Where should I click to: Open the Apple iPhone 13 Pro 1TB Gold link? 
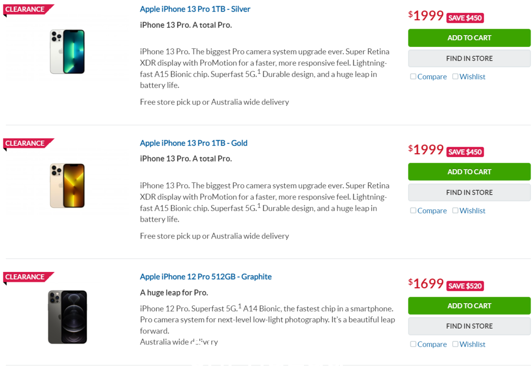click(x=194, y=143)
